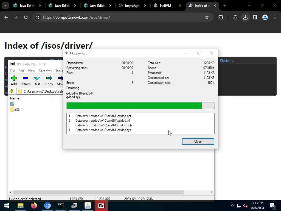This screenshot has width=281, height=211.
Task: Click the green copying progress bar
Action: pos(134,106)
